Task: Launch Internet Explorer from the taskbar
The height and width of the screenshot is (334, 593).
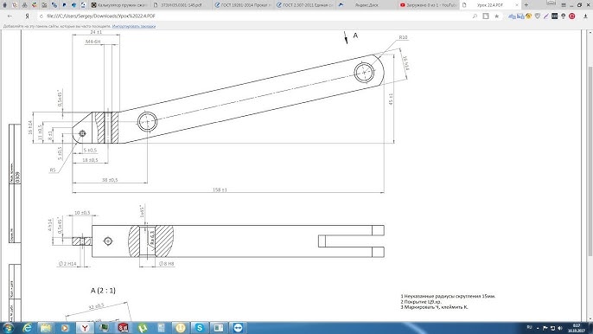Action: (27, 328)
